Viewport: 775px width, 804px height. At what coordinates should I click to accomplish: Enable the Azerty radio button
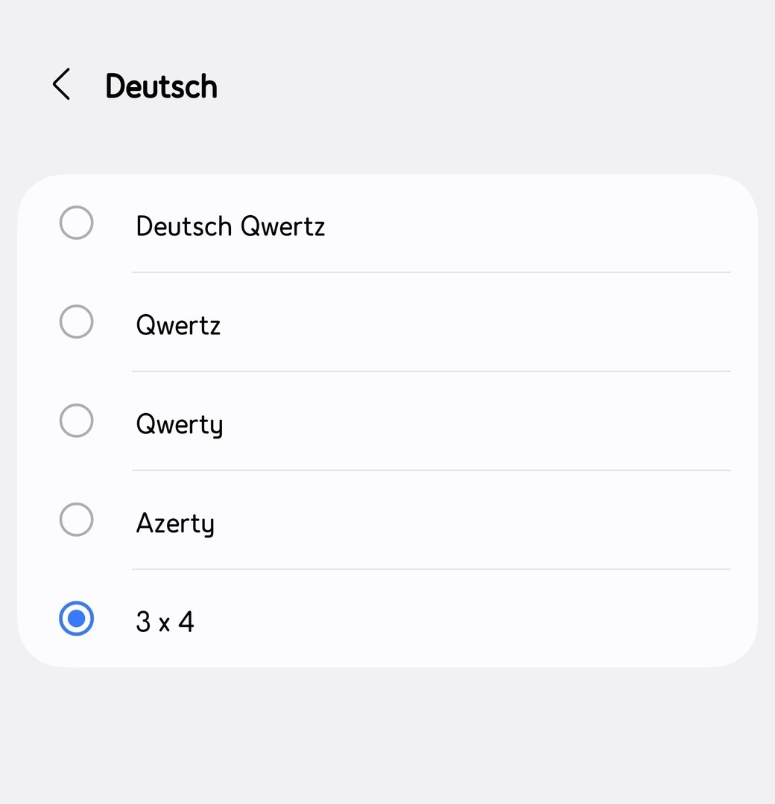pos(76,520)
